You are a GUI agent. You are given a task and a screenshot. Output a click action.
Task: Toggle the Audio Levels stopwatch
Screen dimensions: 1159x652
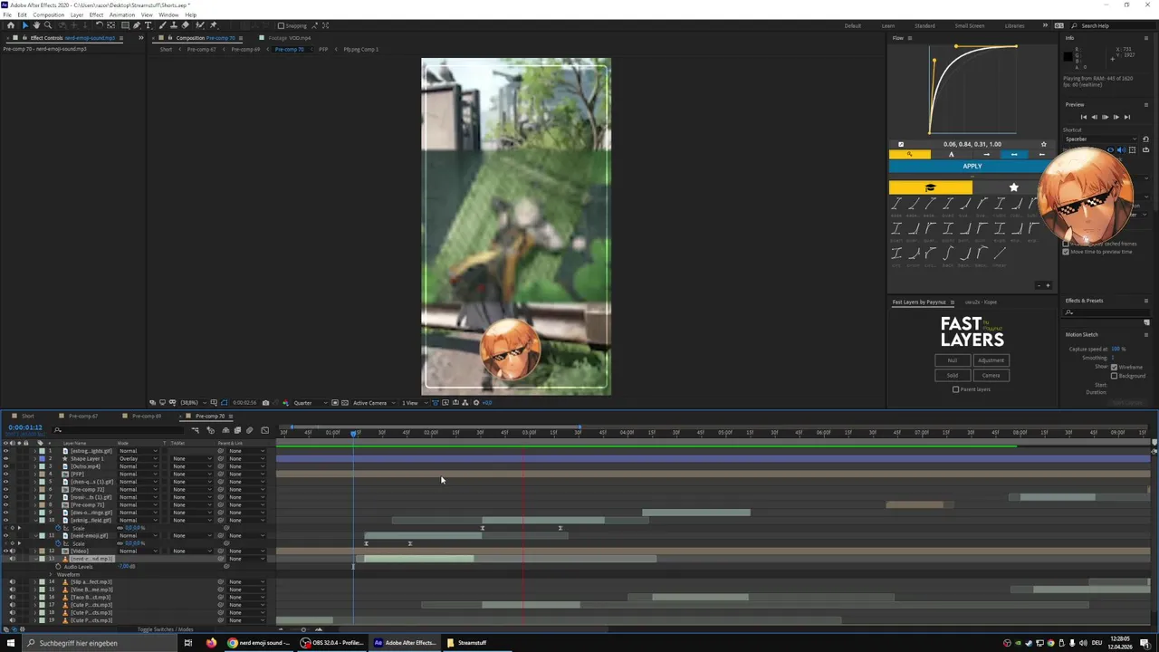pyautogui.click(x=59, y=567)
